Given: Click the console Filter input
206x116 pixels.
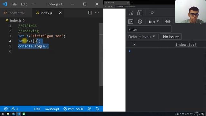Looking at the screenshot, I should click(149, 29).
